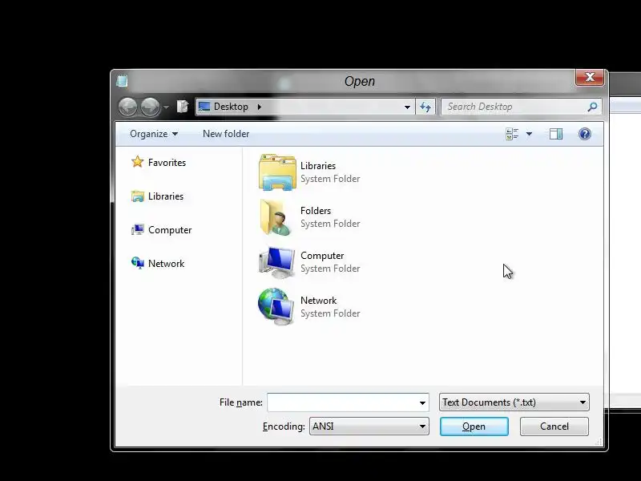Expand the arrow after Desktop breadcrumb
641x481 pixels.
coord(259,107)
